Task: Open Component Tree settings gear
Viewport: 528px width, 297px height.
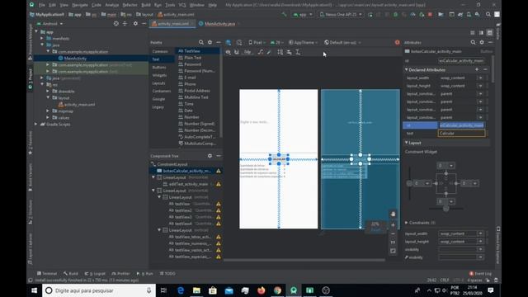Action: pyautogui.click(x=210, y=156)
